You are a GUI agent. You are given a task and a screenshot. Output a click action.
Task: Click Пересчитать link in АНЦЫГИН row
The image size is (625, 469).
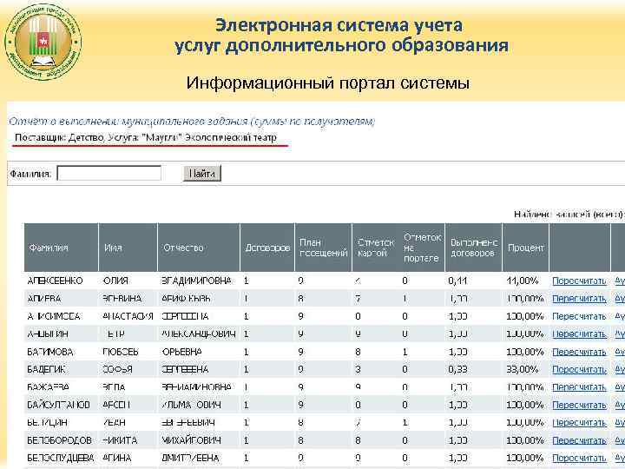[579, 334]
